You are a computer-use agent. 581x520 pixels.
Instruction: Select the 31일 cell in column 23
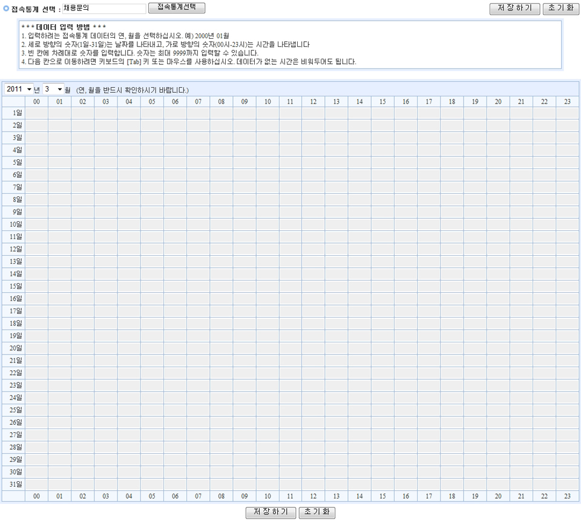point(567,484)
